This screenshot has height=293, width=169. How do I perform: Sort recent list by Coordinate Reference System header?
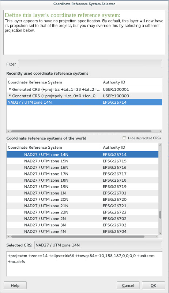(54, 82)
